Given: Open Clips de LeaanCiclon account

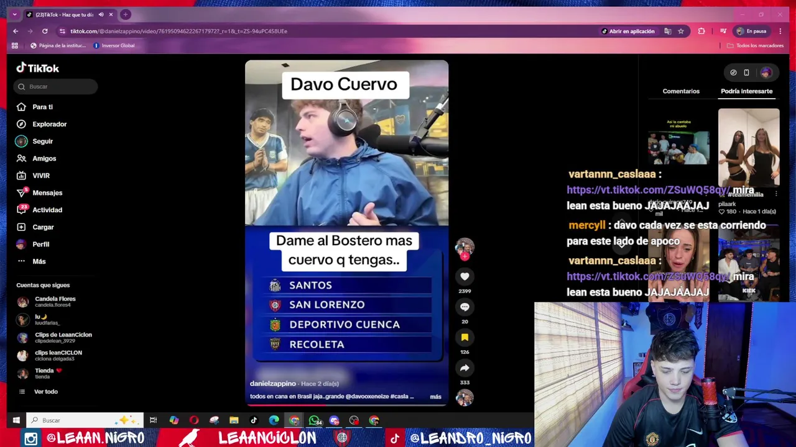Looking at the screenshot, I should pos(54,338).
